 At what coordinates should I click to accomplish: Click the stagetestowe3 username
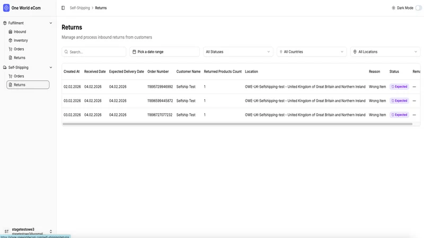[x=23, y=230]
